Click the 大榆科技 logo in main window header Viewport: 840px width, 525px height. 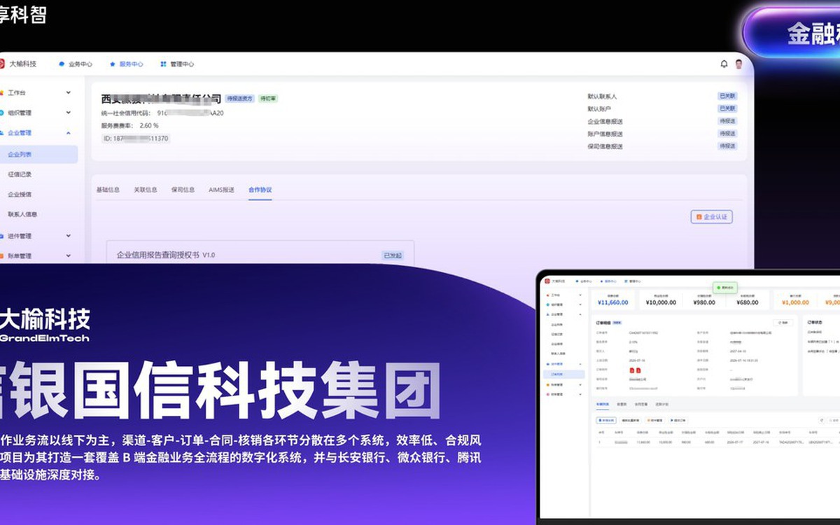coord(18,64)
